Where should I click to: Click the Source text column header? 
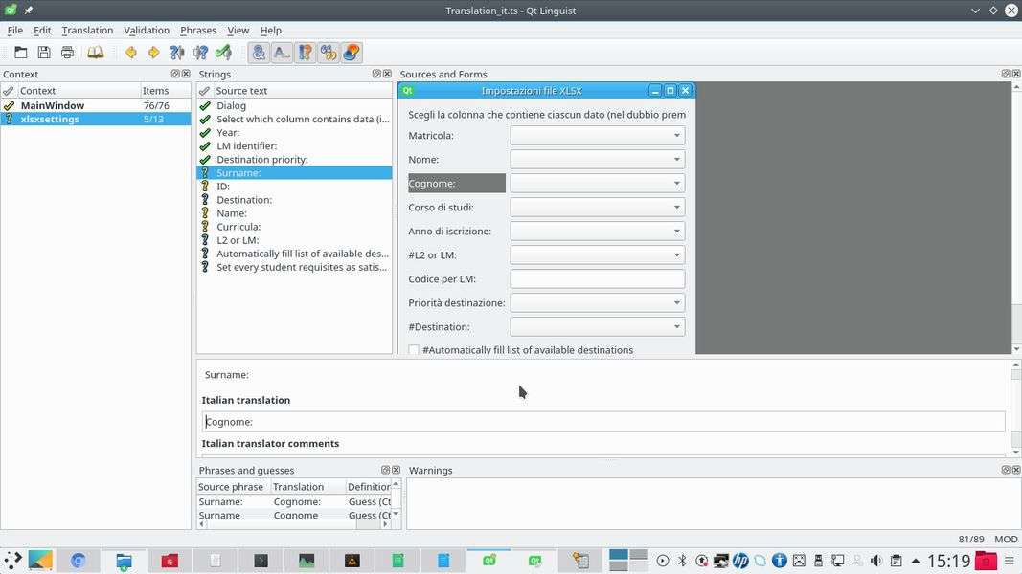click(241, 91)
